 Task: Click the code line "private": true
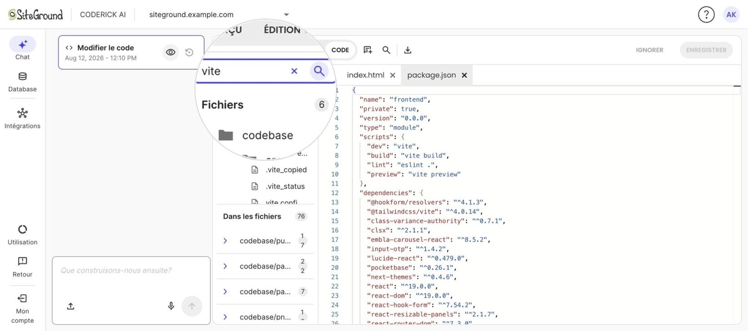(x=389, y=109)
